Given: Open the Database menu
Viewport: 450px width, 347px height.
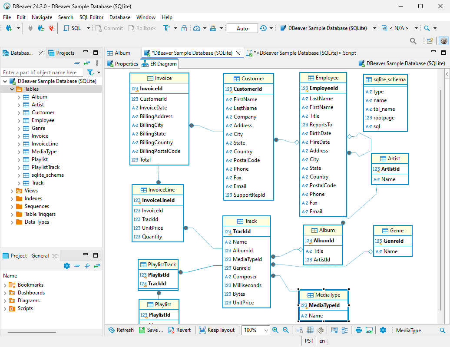Looking at the screenshot, I should (120, 17).
